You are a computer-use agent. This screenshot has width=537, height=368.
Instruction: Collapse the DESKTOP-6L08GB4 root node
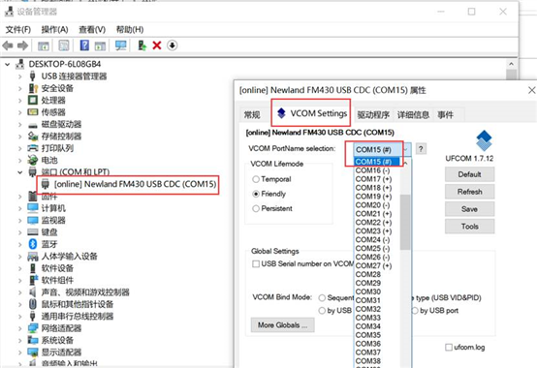point(8,64)
